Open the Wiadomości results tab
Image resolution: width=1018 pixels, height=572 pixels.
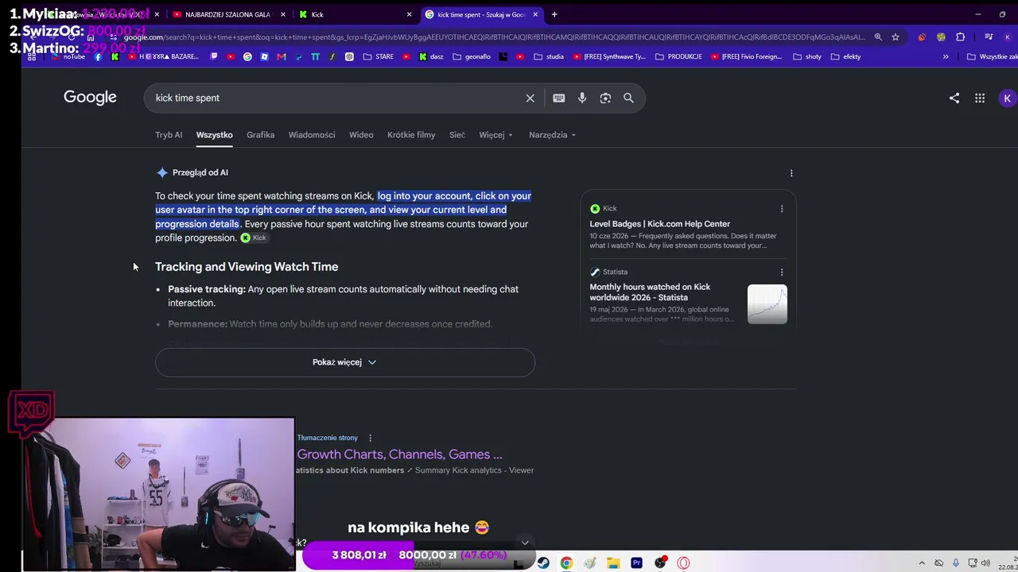[312, 135]
